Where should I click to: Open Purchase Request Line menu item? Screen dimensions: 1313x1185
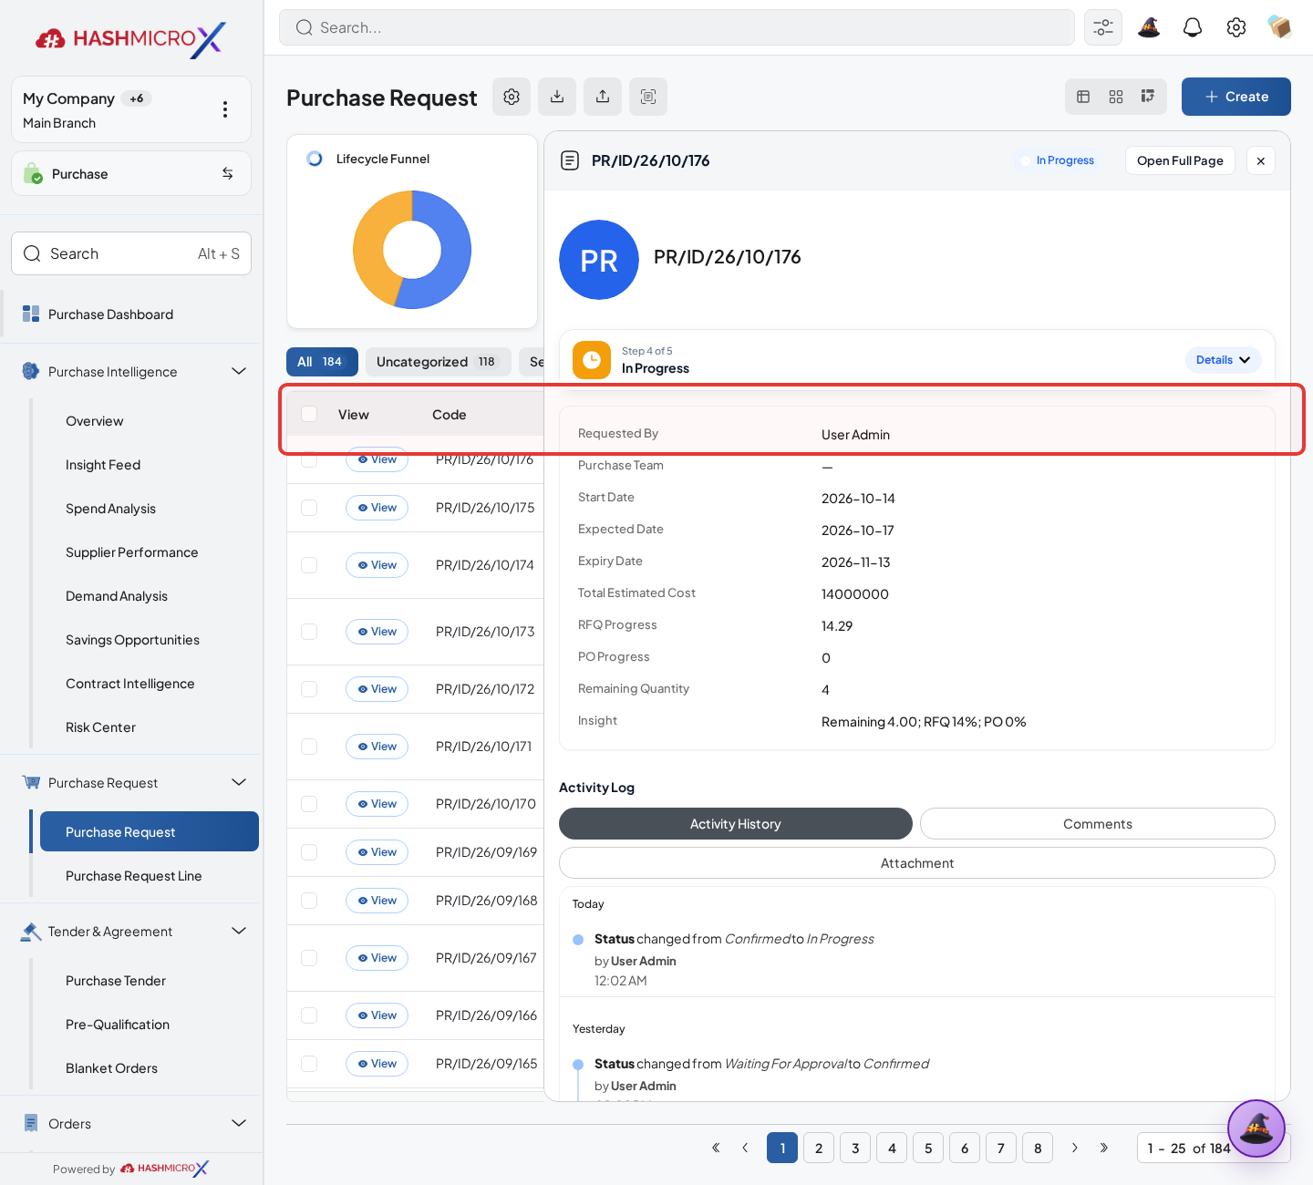point(134,876)
